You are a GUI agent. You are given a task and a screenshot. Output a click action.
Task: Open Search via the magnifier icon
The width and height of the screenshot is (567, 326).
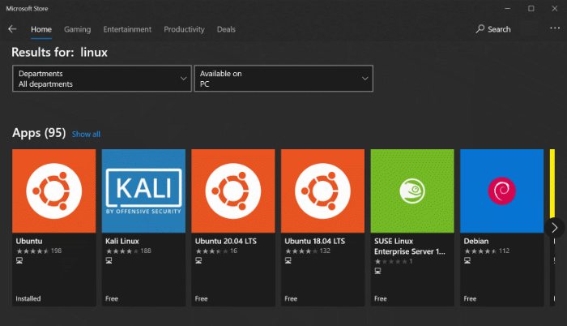pos(480,29)
